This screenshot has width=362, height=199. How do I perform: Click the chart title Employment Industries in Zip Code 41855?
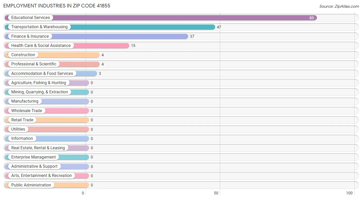tap(57, 6)
